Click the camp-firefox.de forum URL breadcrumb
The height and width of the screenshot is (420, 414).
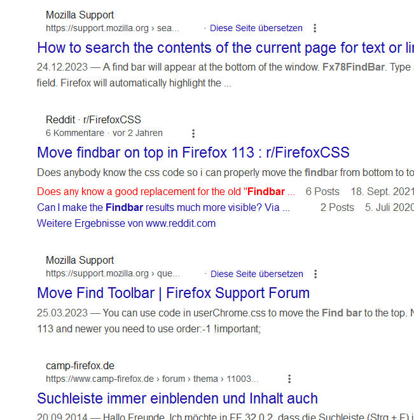coord(152,379)
